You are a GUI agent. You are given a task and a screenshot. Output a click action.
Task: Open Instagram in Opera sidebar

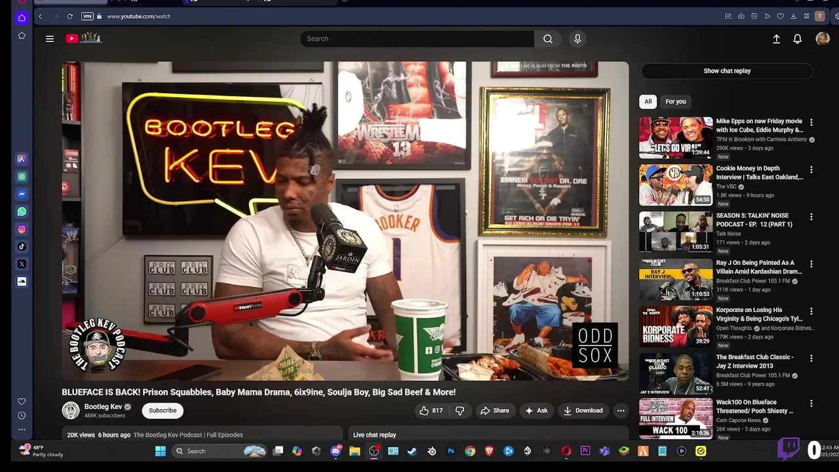22,229
